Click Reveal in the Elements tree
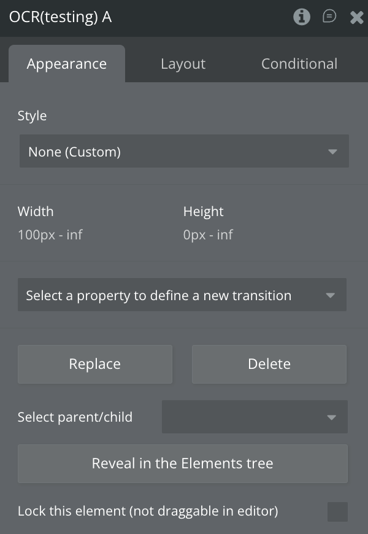Screen dimensions: 368x534 (183, 463)
